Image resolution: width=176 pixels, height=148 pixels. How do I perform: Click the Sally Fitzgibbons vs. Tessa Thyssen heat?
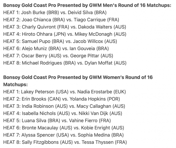(x=65, y=142)
